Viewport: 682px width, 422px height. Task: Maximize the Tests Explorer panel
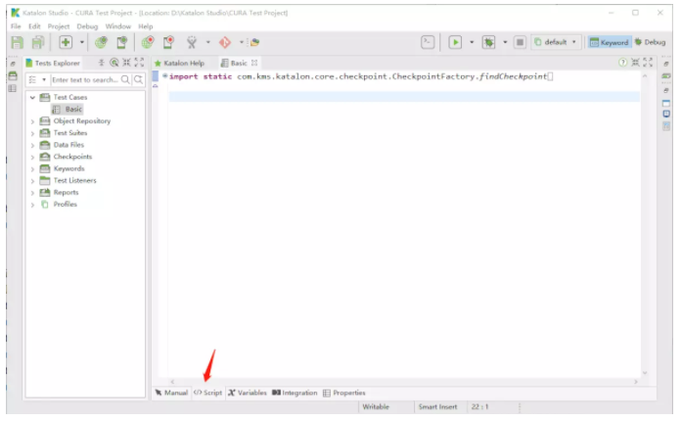[139, 63]
